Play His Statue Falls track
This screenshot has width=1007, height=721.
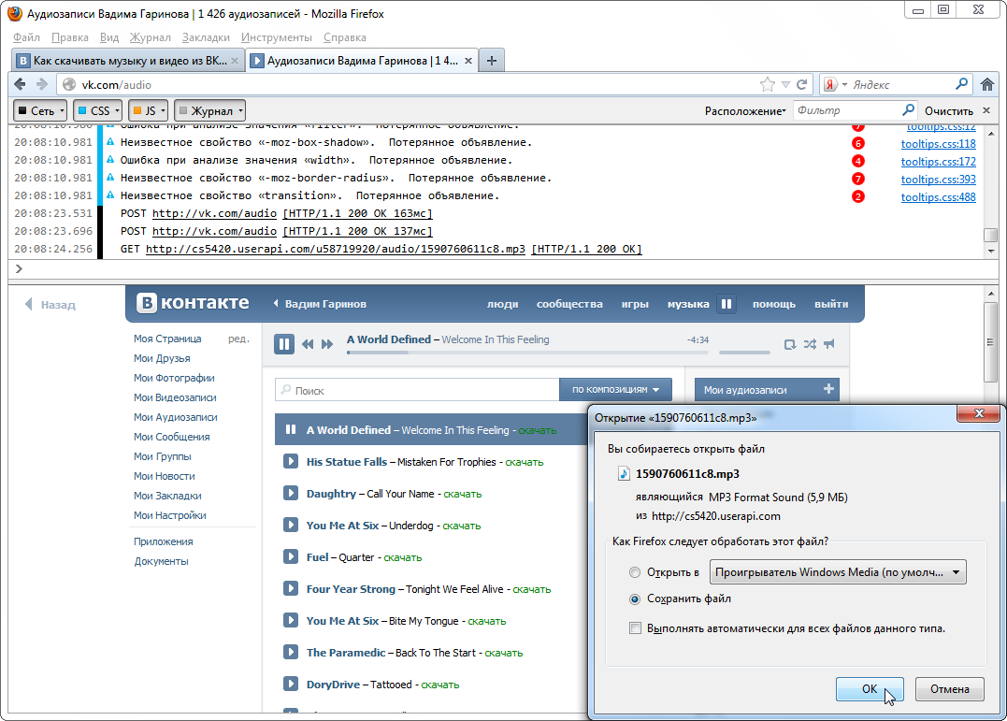coord(290,461)
